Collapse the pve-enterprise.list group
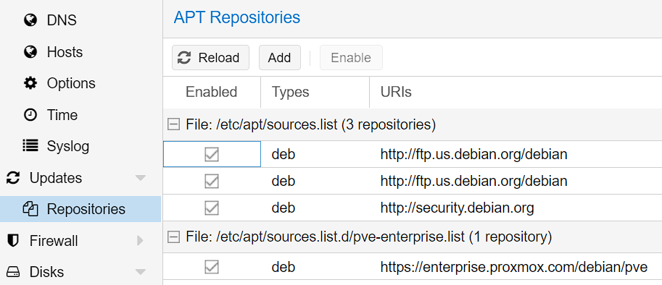This screenshot has width=662, height=285. pyautogui.click(x=173, y=237)
